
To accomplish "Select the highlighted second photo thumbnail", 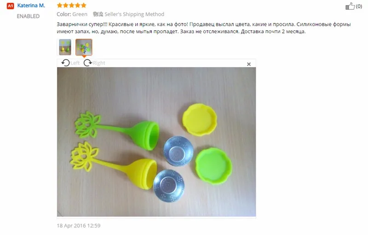I will pos(84,47).
